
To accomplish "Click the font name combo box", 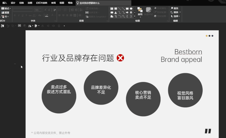I will (x=23, y=10).
